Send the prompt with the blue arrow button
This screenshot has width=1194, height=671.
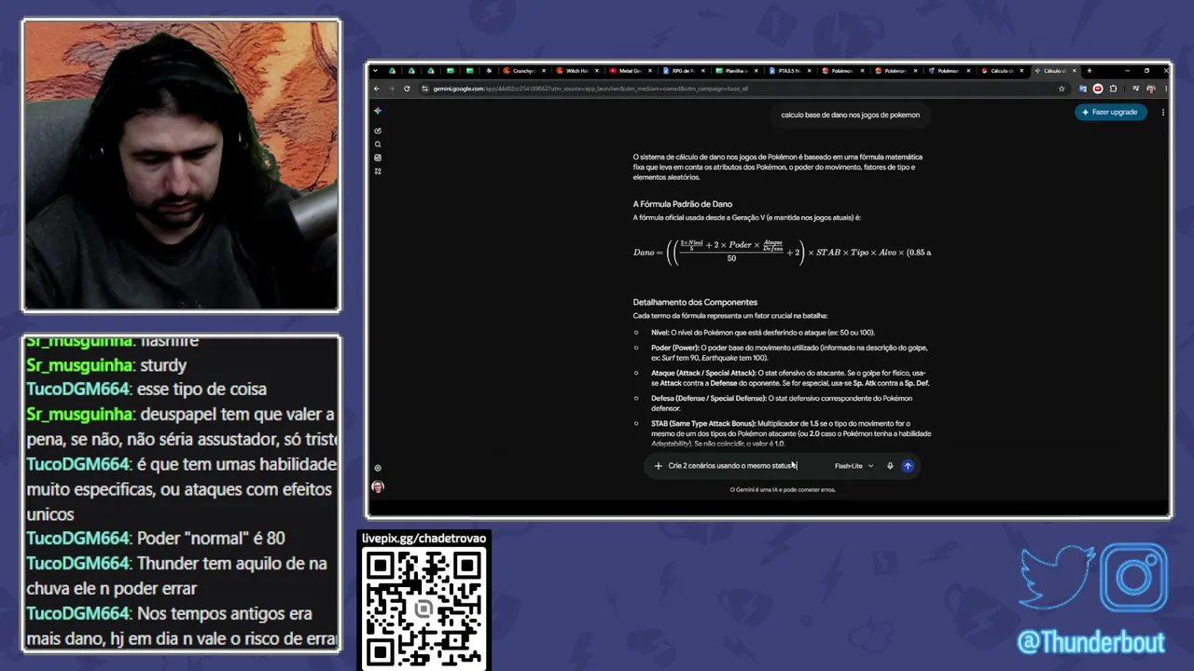908,466
